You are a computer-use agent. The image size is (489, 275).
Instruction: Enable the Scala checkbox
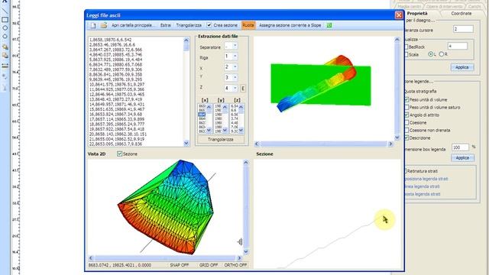[406, 54]
